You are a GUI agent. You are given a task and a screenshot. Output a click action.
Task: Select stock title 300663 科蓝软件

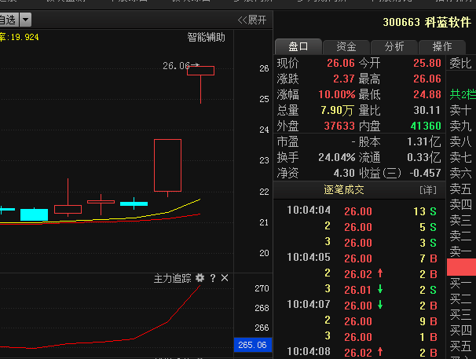pos(427,22)
